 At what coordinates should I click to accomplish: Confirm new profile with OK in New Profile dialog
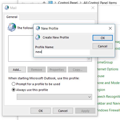[103, 38]
